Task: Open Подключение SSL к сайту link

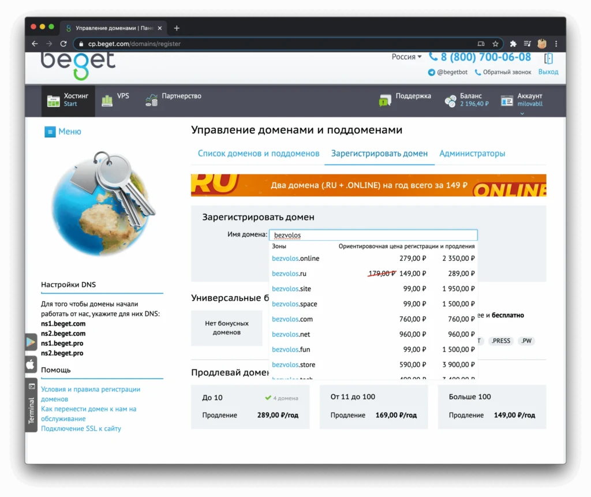Action: tap(81, 428)
